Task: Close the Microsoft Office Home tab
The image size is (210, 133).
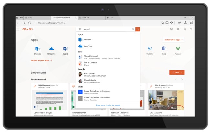Action: click(76, 18)
